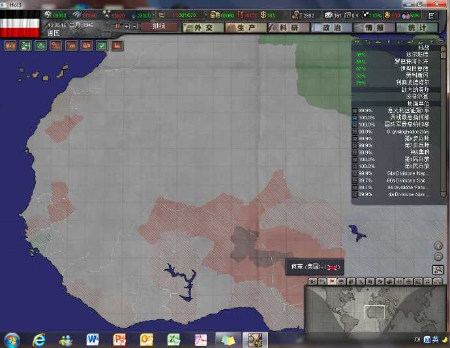Collapse the outliner with round minus button
This screenshot has height=348, width=450.
441,41
